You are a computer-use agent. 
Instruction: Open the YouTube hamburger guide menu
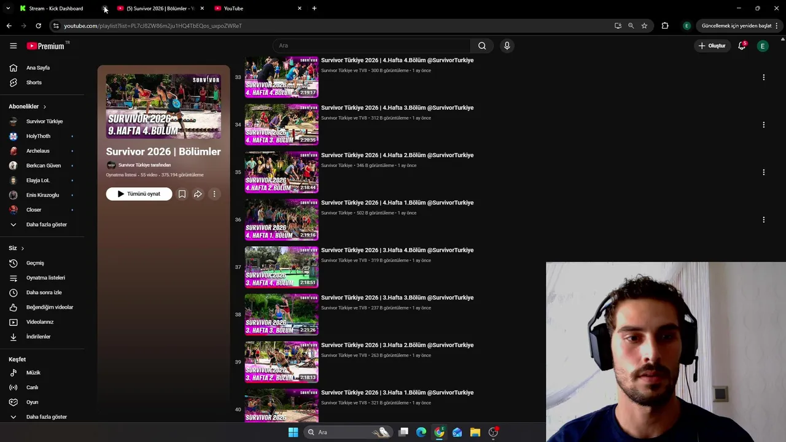(x=13, y=45)
